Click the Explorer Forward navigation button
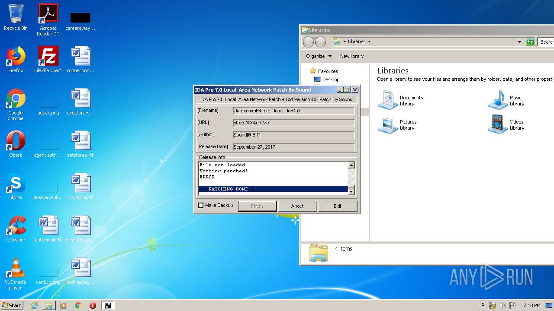This screenshot has width=554, height=311. tap(320, 42)
